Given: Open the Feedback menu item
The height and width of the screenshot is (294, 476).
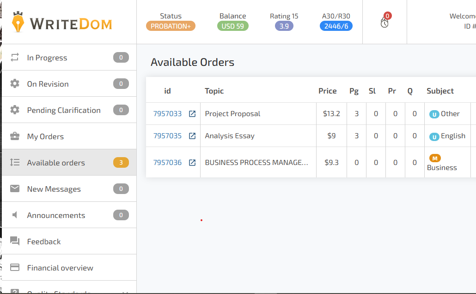Looking at the screenshot, I should coord(69,241).
